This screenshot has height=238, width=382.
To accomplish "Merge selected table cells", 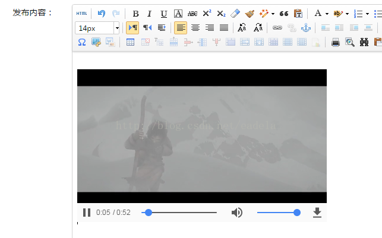I will pos(231,42).
